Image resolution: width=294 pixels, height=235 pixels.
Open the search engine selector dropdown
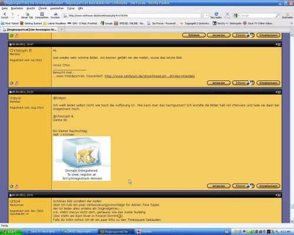click(236, 15)
